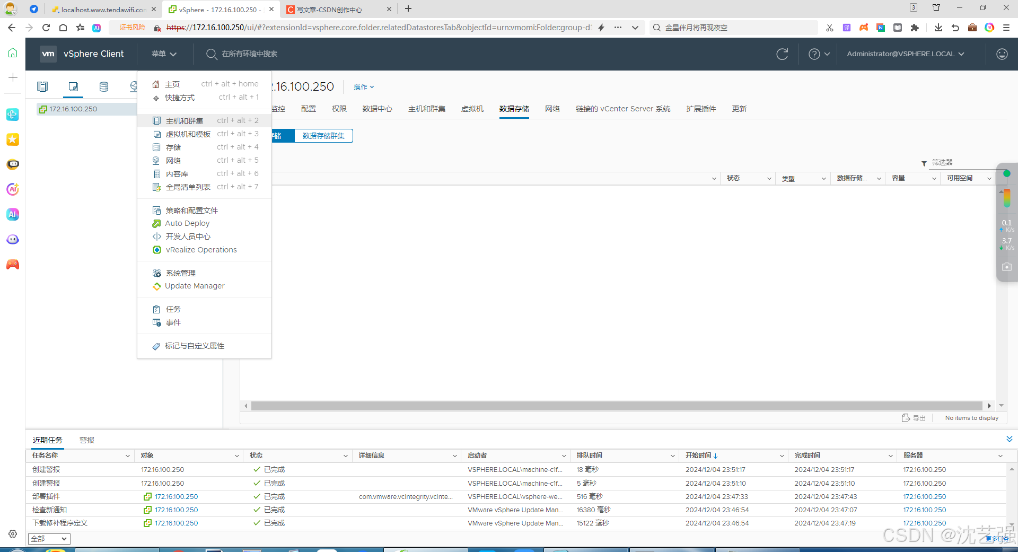Open Task Name column chevron
The width and height of the screenshot is (1018, 552).
pos(127,456)
